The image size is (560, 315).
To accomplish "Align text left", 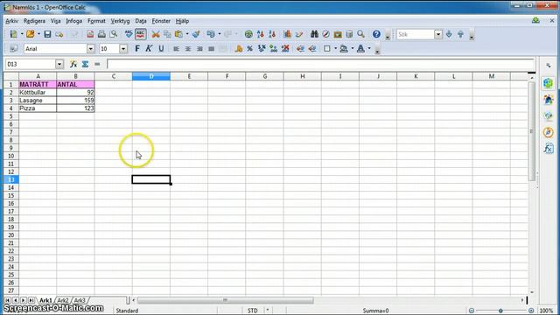I will pos(176,49).
